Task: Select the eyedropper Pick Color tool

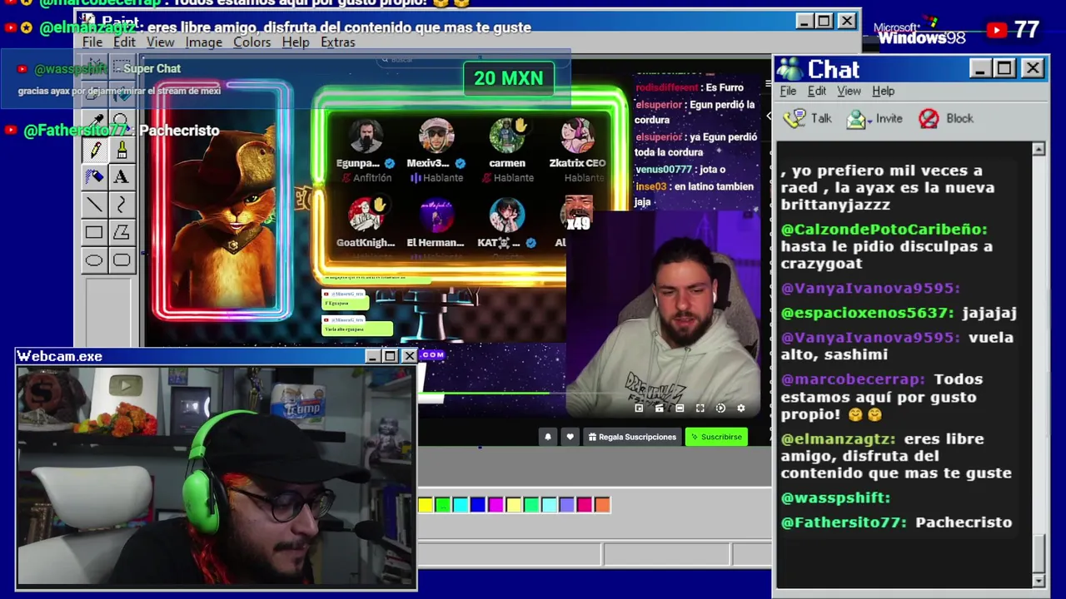Action: [x=95, y=122]
